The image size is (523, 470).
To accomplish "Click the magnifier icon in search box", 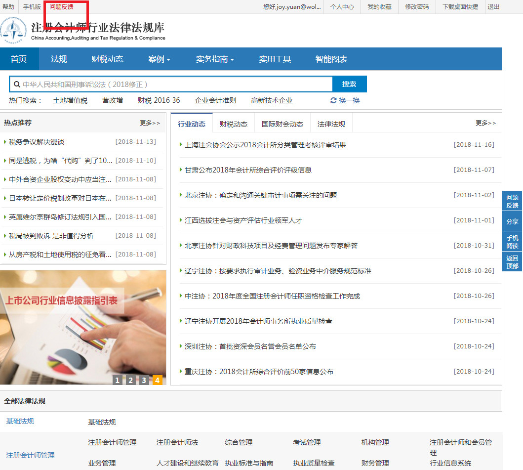I will tap(17, 85).
